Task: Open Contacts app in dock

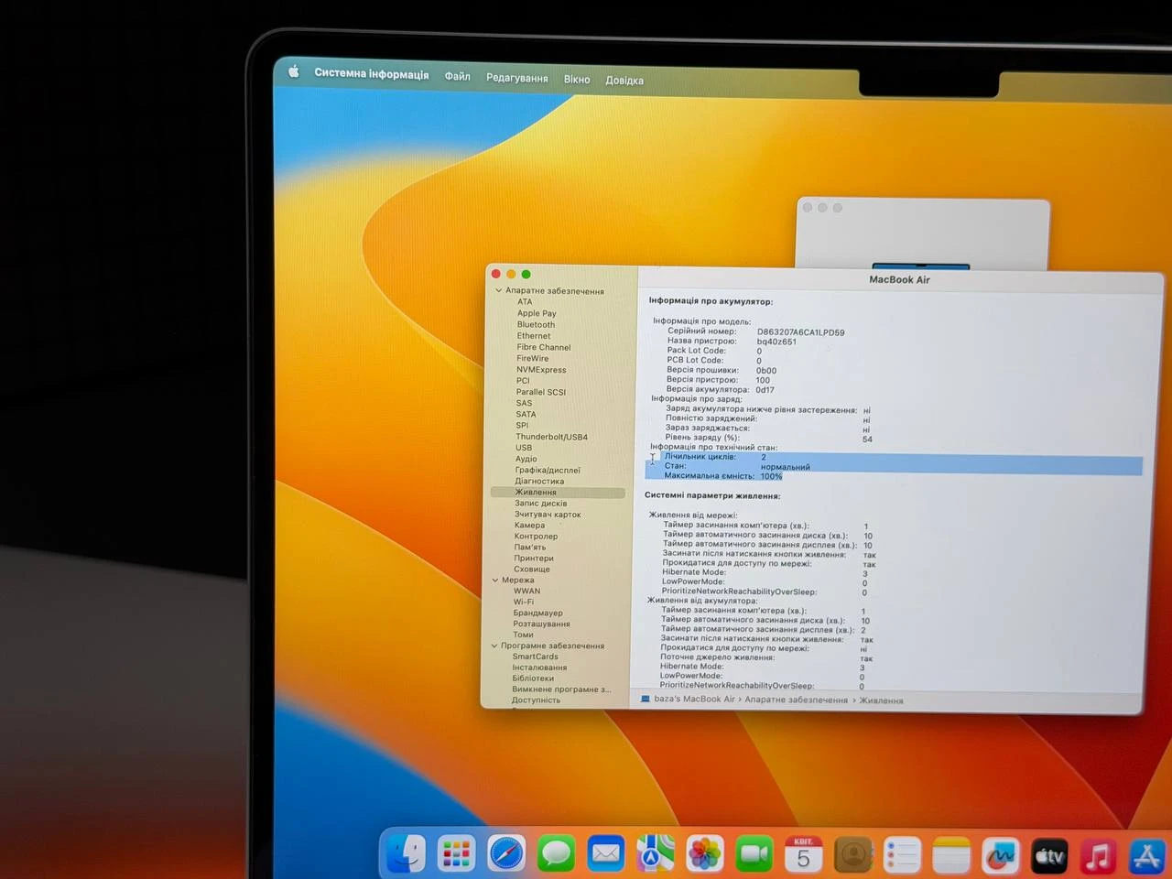Action: 853,855
